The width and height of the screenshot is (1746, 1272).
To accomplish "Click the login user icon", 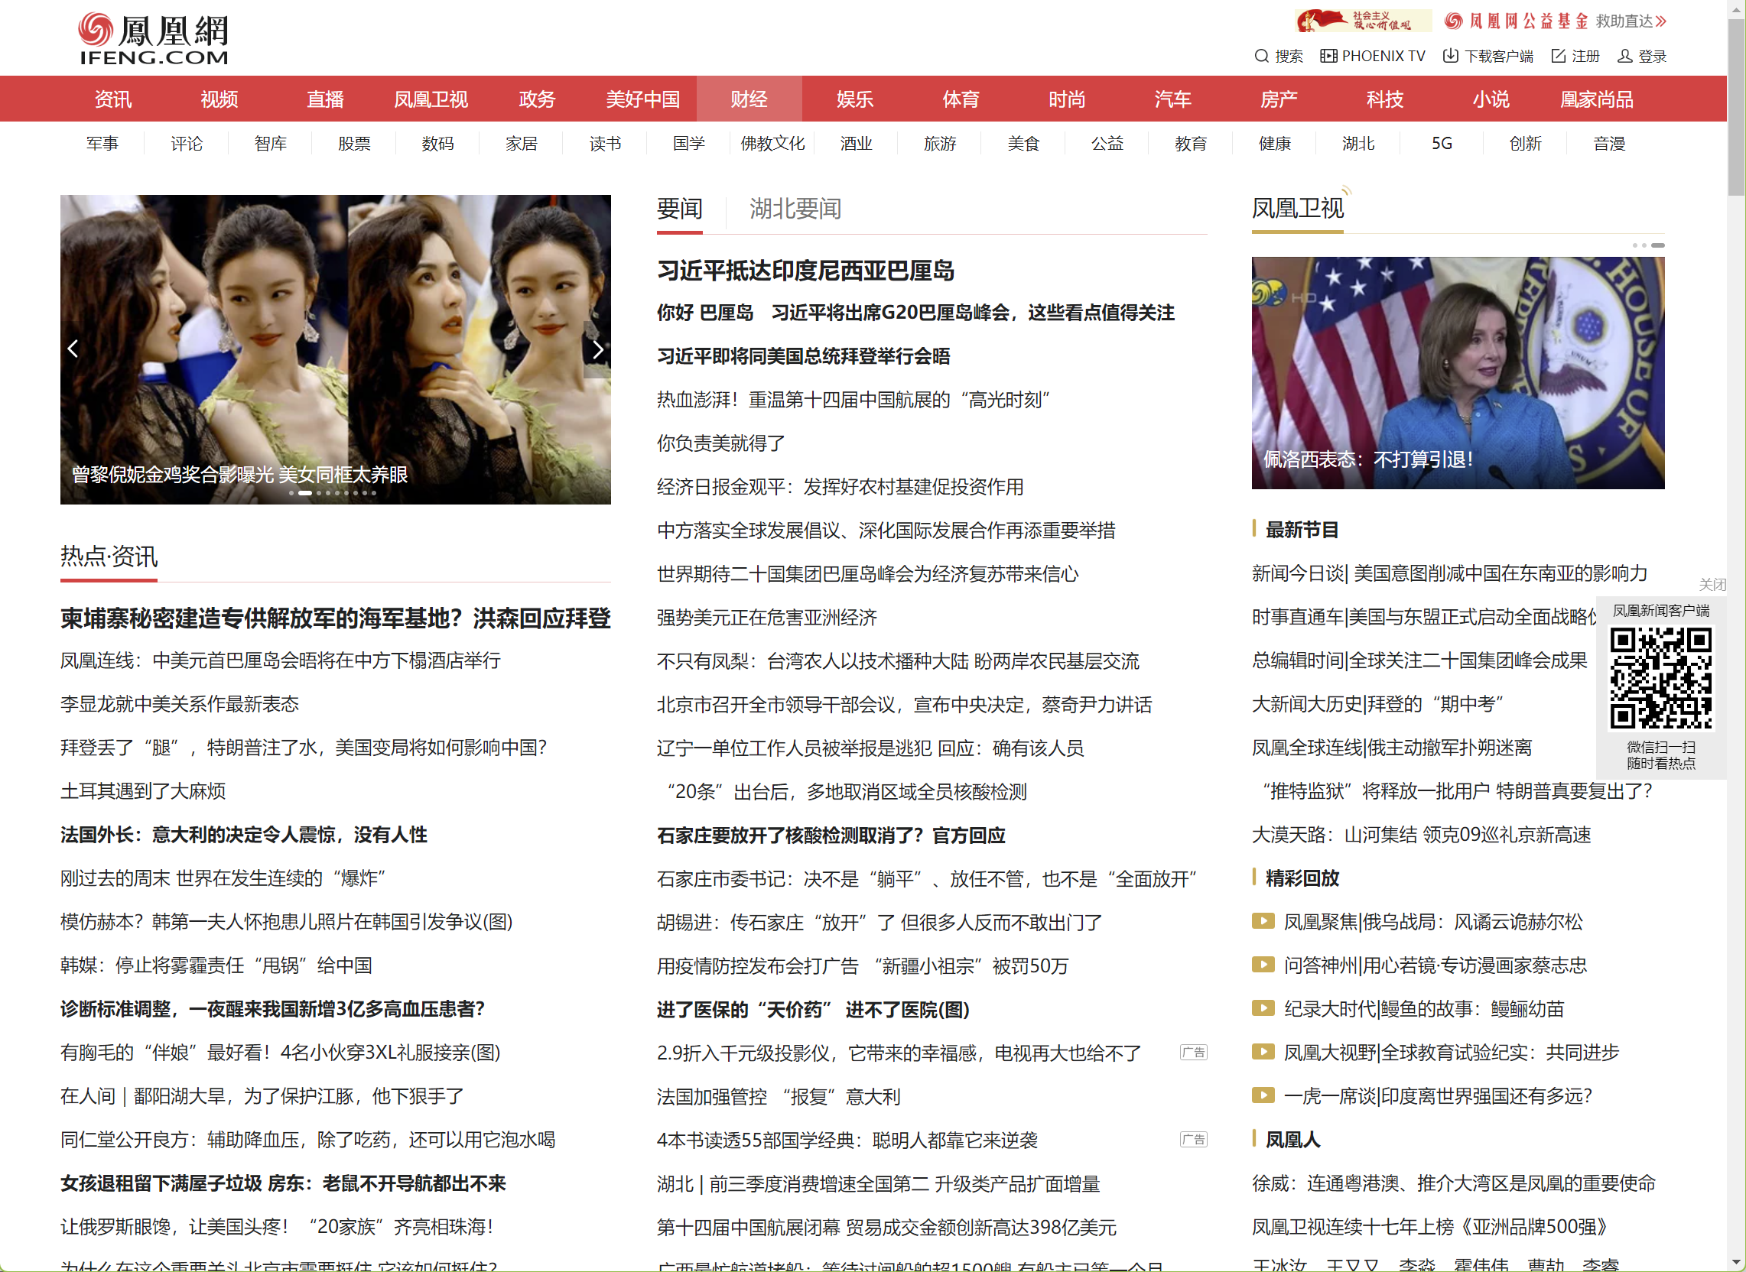I will pos(1624,56).
